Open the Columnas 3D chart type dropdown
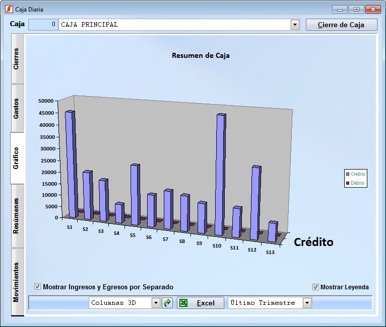 point(156,303)
